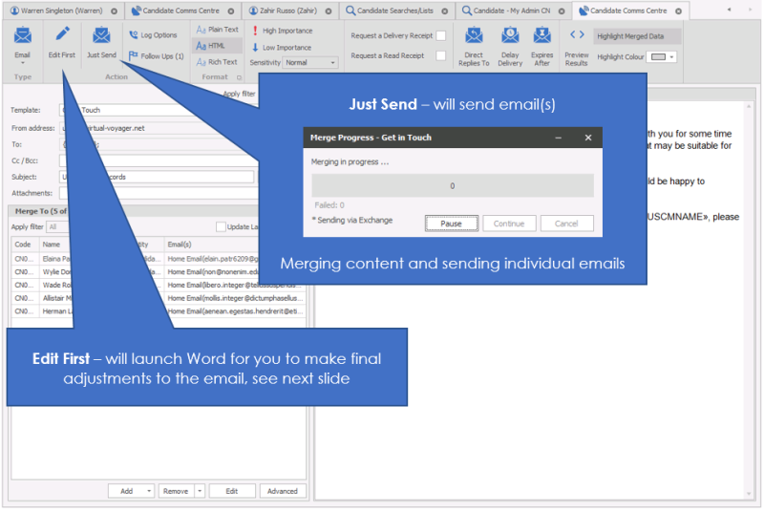Open the Add button's dropdown arrow
Viewport: 764px width, 512px height.
coord(149,491)
